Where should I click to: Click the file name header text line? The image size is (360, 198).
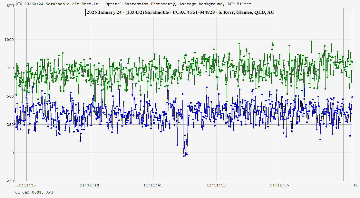click(x=138, y=4)
